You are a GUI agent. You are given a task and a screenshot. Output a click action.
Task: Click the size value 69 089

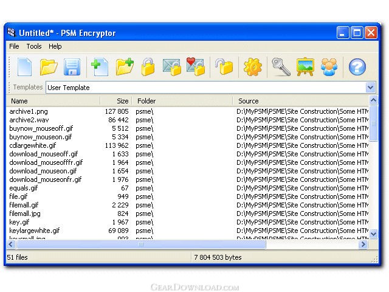pos(119,231)
